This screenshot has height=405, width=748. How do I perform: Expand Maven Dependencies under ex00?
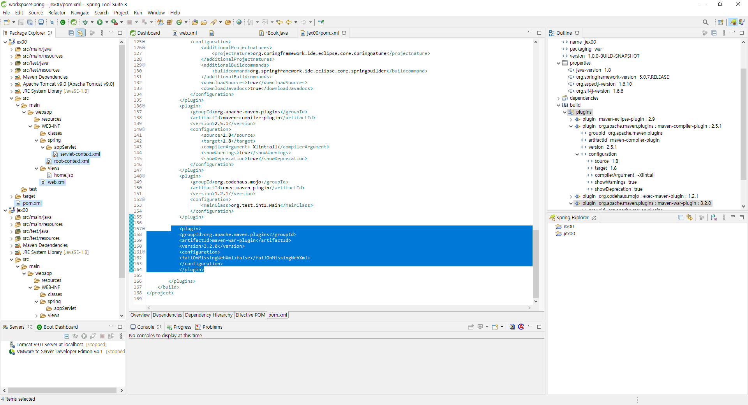pos(11,77)
